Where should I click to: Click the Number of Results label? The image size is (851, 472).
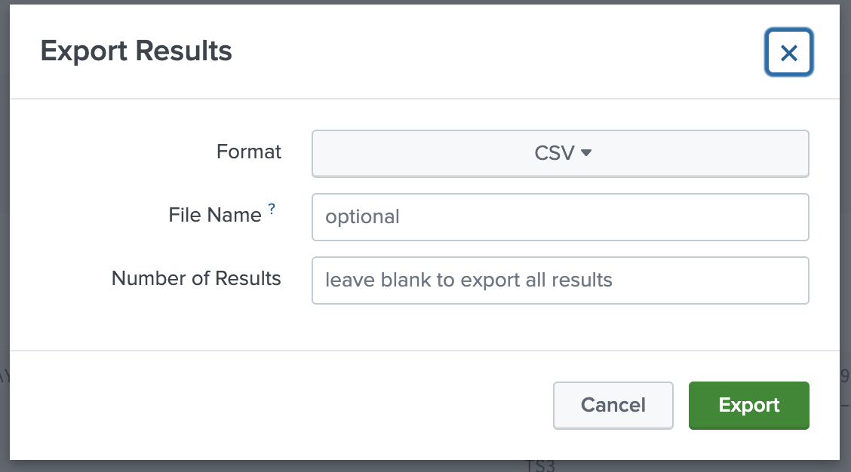(196, 278)
